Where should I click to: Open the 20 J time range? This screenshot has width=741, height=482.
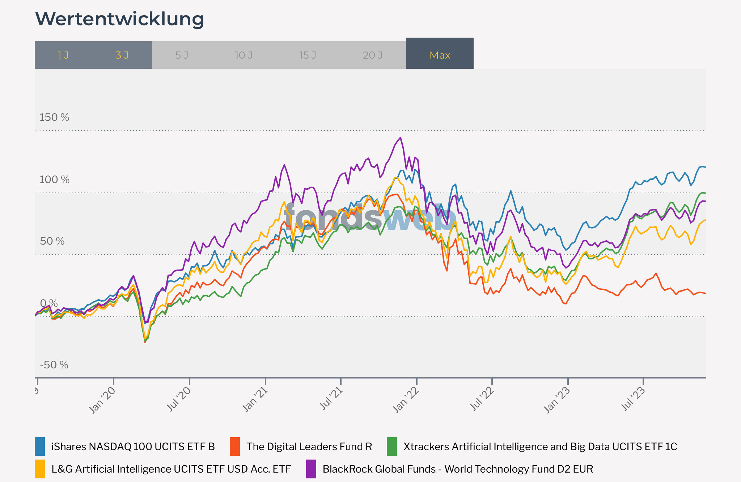click(x=372, y=55)
